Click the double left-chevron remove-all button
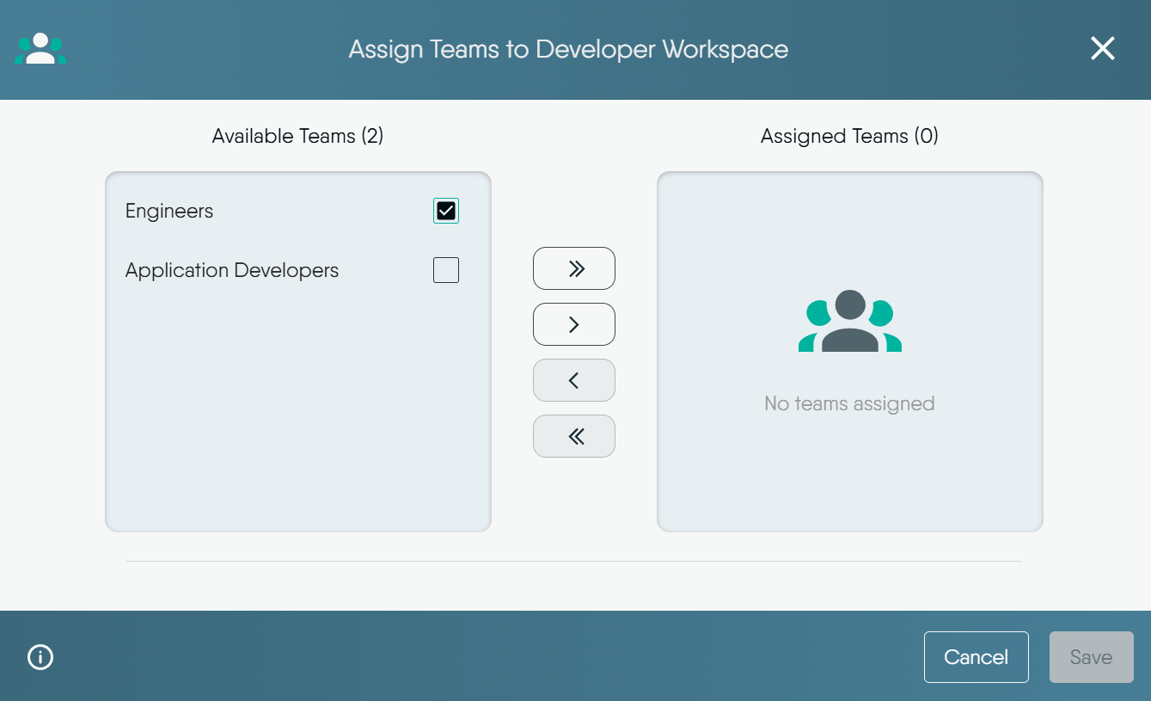The image size is (1151, 701). pyautogui.click(x=573, y=435)
